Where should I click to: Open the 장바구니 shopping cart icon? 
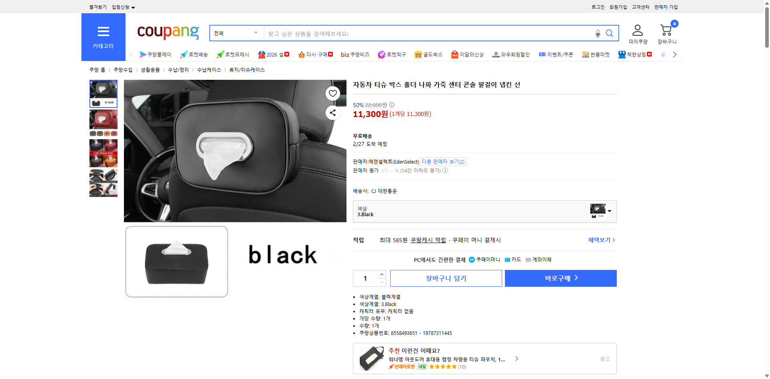[x=666, y=29]
